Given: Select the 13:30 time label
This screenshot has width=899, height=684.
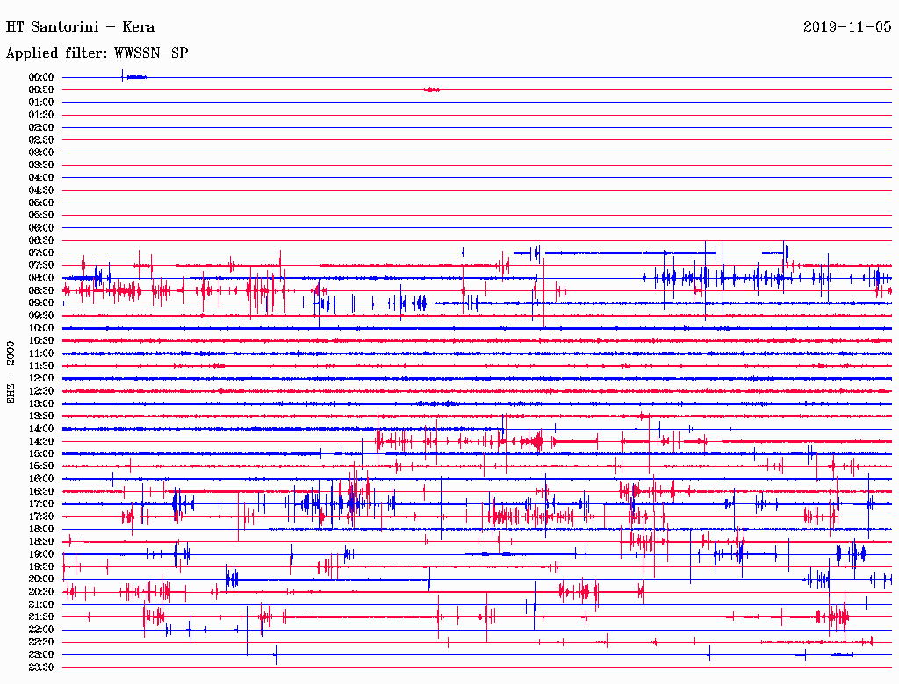Looking at the screenshot, I should coord(40,417).
